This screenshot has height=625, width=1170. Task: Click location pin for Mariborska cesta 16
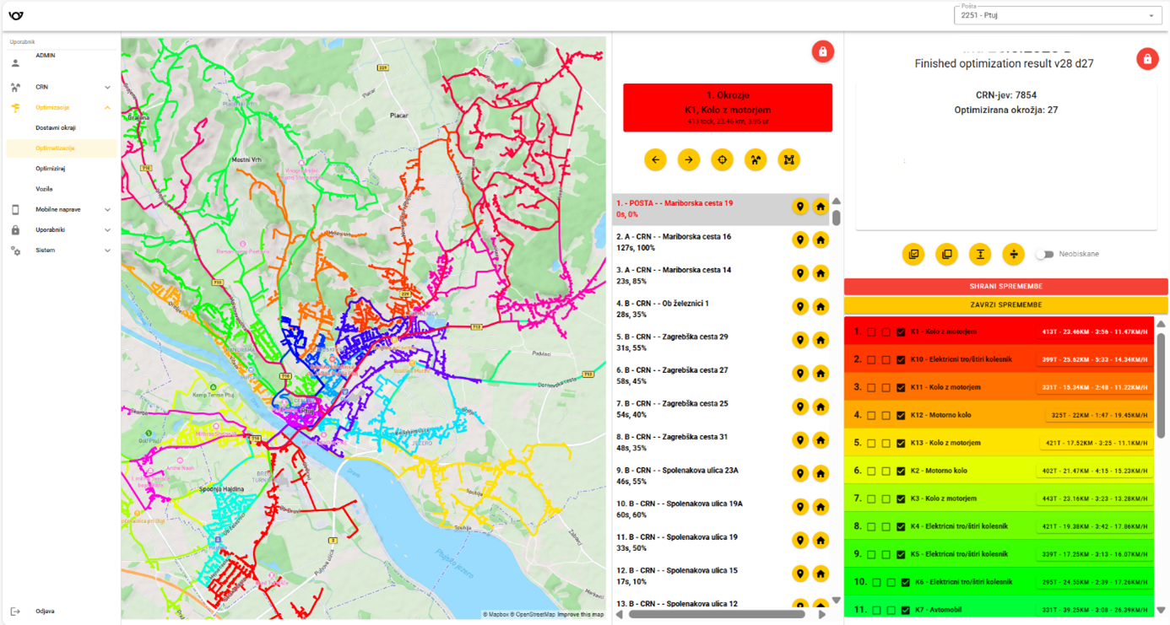(800, 240)
